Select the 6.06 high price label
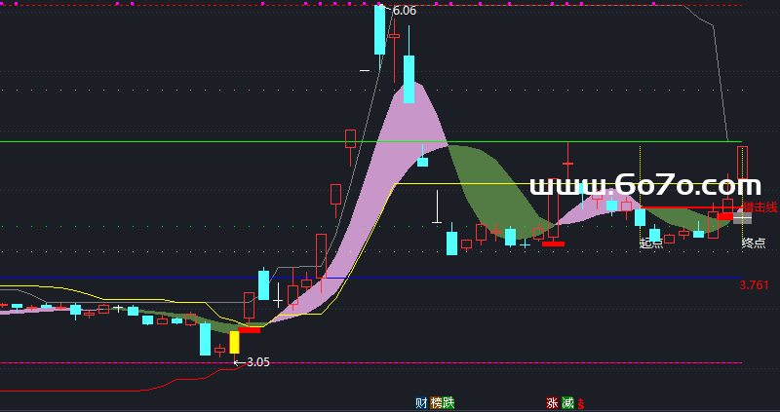Image resolution: width=780 pixels, height=412 pixels. (404, 11)
